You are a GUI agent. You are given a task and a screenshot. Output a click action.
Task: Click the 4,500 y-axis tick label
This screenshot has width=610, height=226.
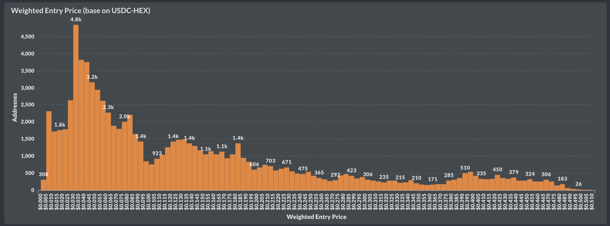(27, 37)
